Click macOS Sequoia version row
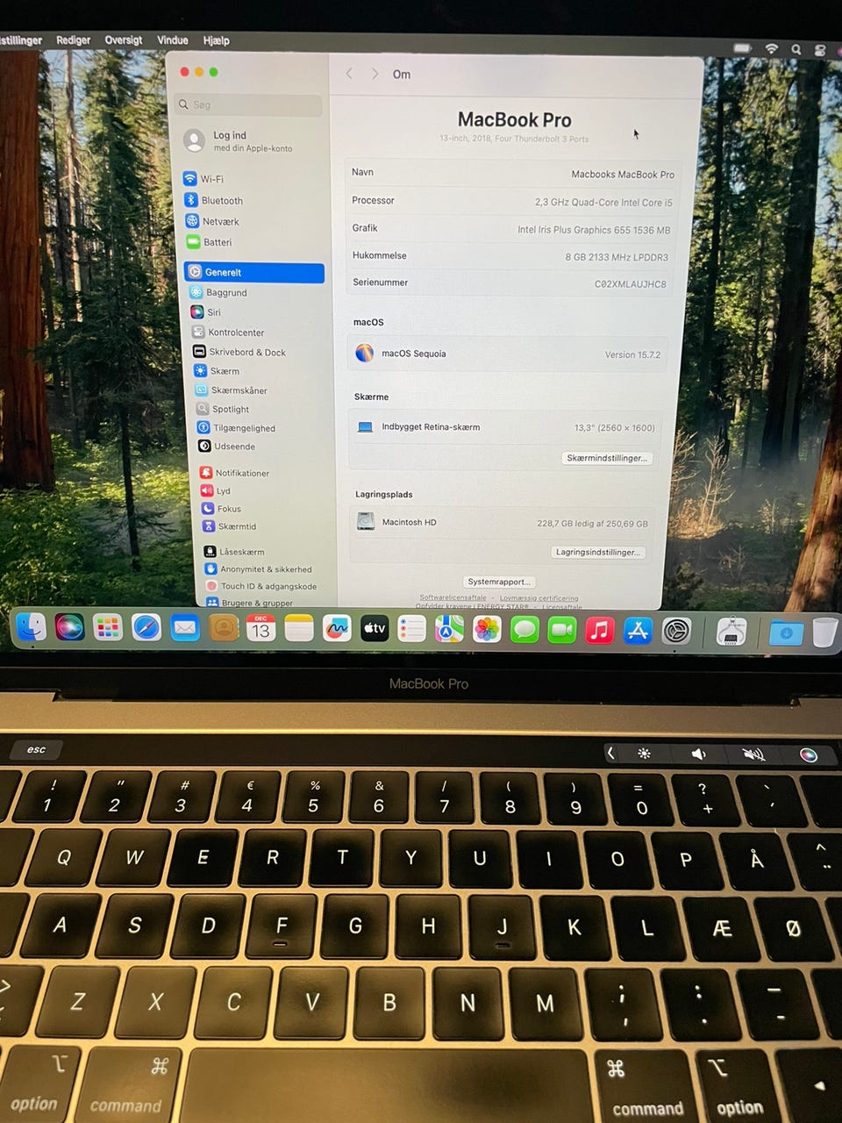Screen dimensions: 842x1123 pyautogui.click(x=509, y=354)
